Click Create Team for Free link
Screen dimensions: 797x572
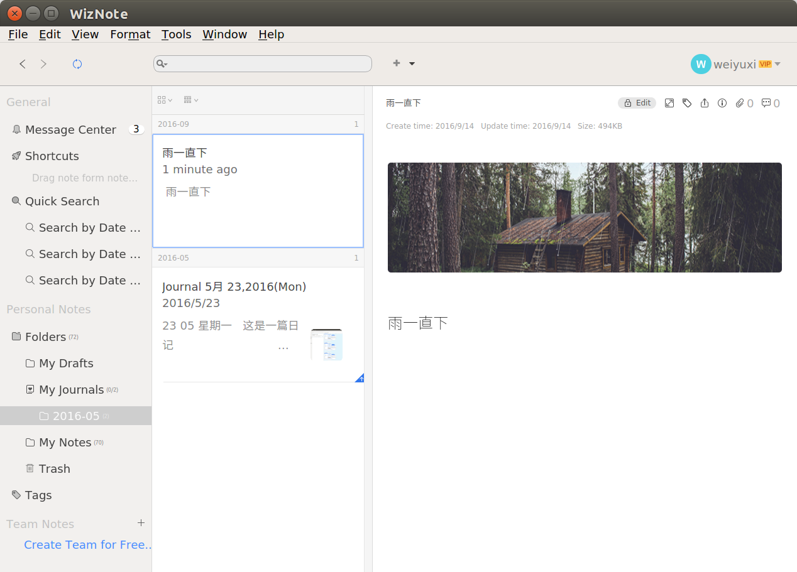(x=88, y=544)
